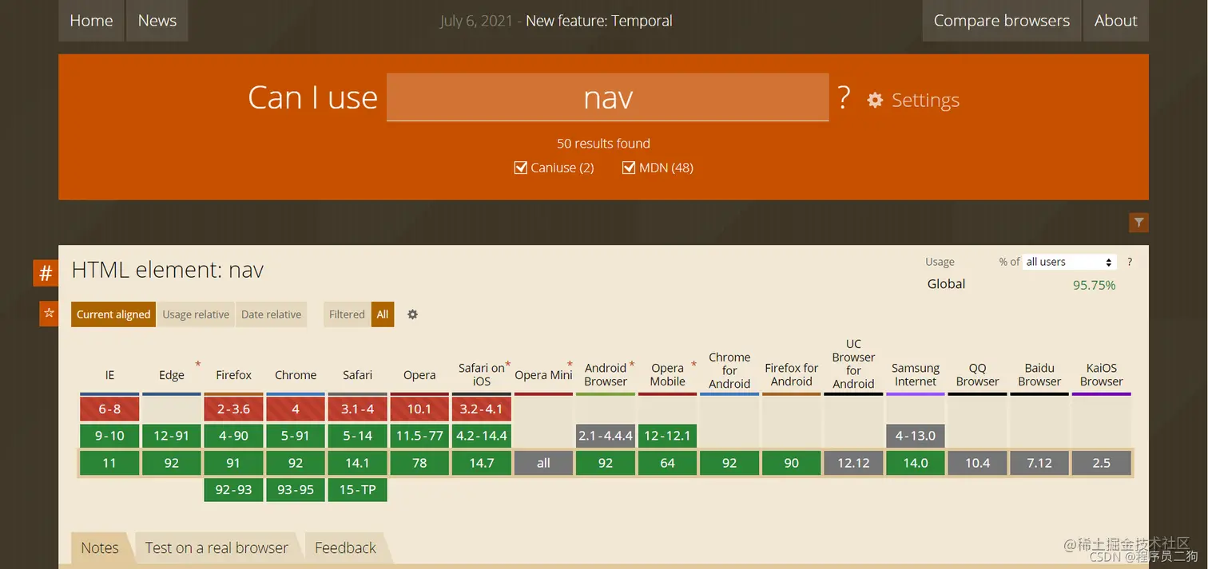The height and width of the screenshot is (569, 1208).
Task: Click Edge 12-91 support cell
Action: click(x=172, y=436)
